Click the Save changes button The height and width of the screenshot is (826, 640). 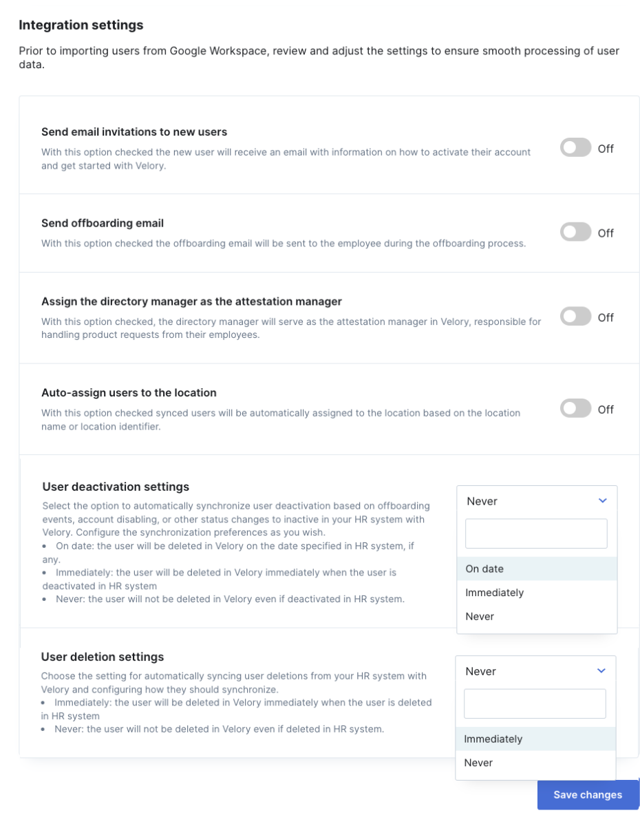click(588, 794)
